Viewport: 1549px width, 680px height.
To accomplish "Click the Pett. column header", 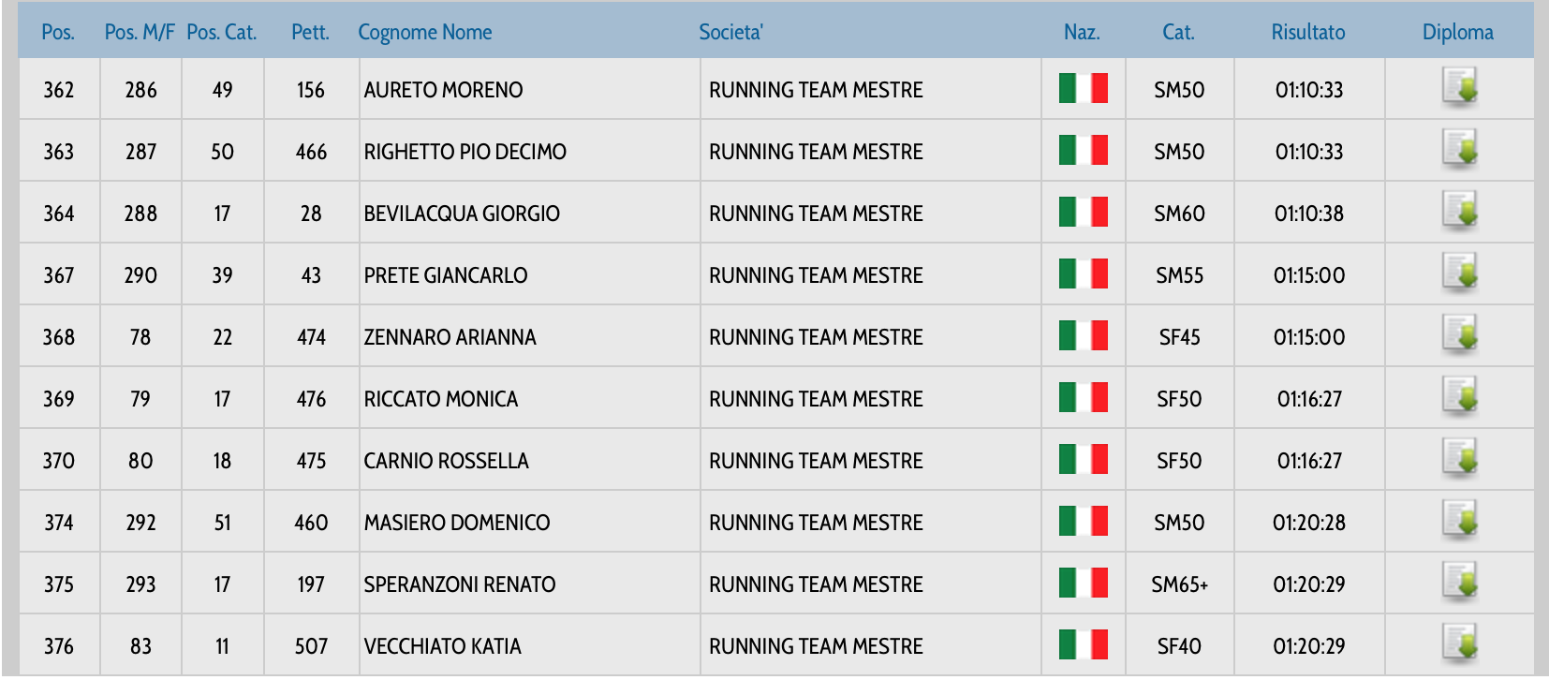I will click(x=310, y=32).
